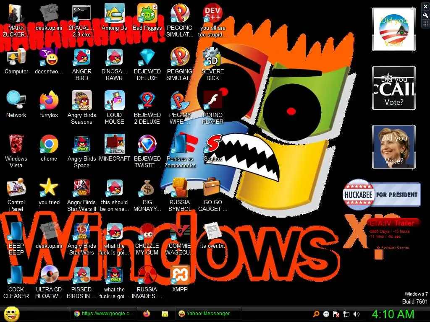
Task: Click the volume speaker tray icon
Action: [356, 314]
